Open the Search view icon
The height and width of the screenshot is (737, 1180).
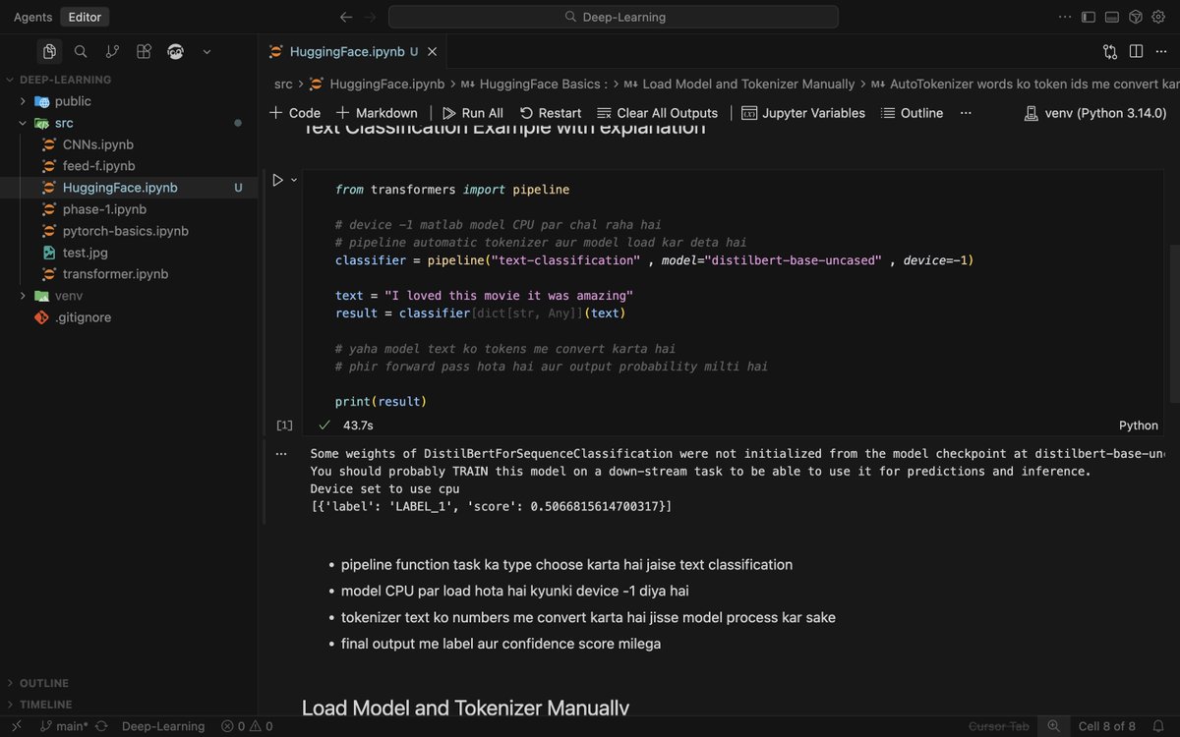click(81, 51)
